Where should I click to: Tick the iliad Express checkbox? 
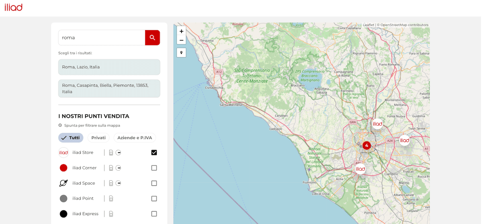coord(154,214)
